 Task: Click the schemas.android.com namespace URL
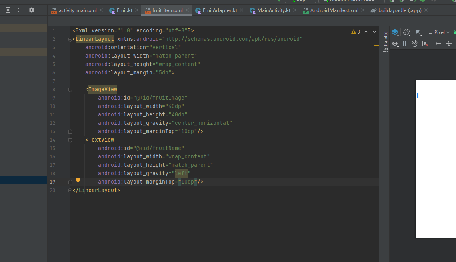point(232,39)
